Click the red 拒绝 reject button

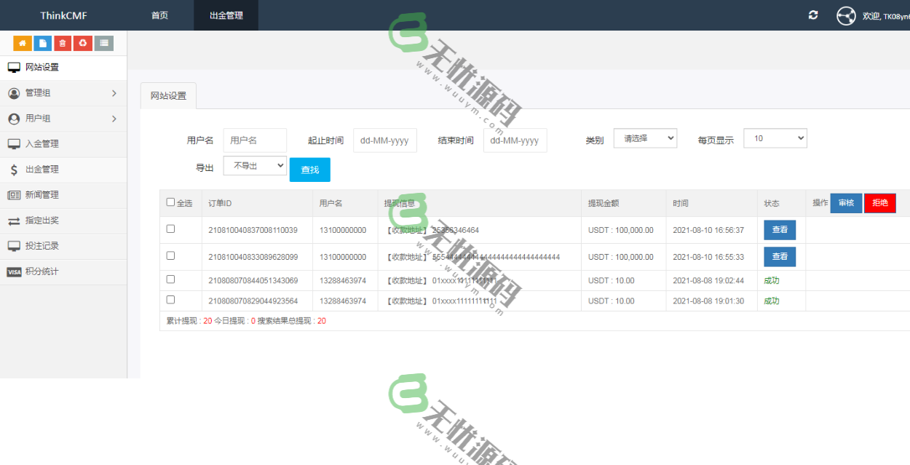[x=879, y=203]
